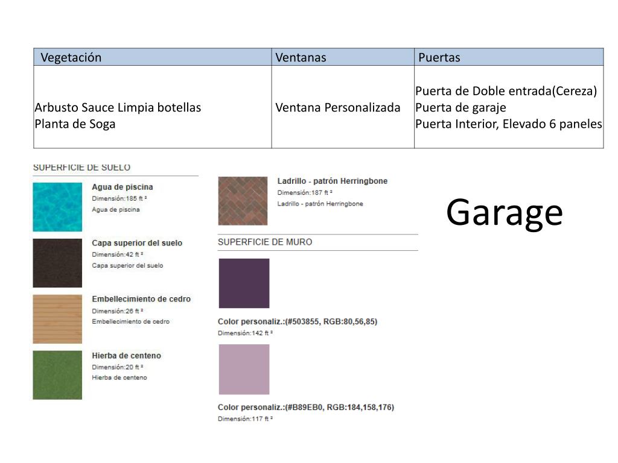The image size is (618, 463).
Task: Click the small Embellecimiento de cedro description
Action: point(131,322)
